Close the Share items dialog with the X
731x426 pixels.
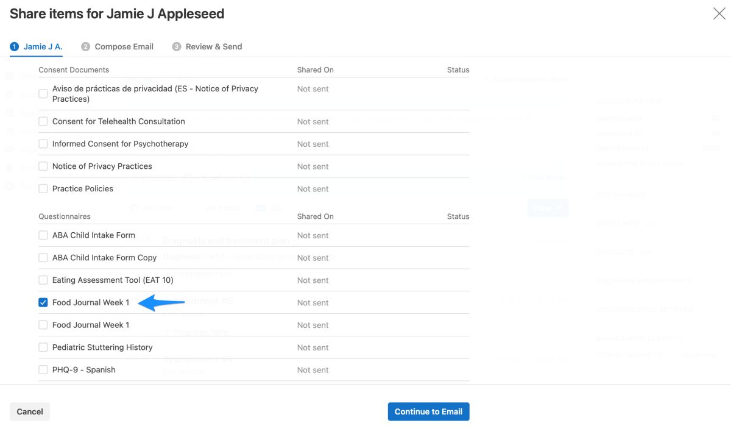click(719, 13)
